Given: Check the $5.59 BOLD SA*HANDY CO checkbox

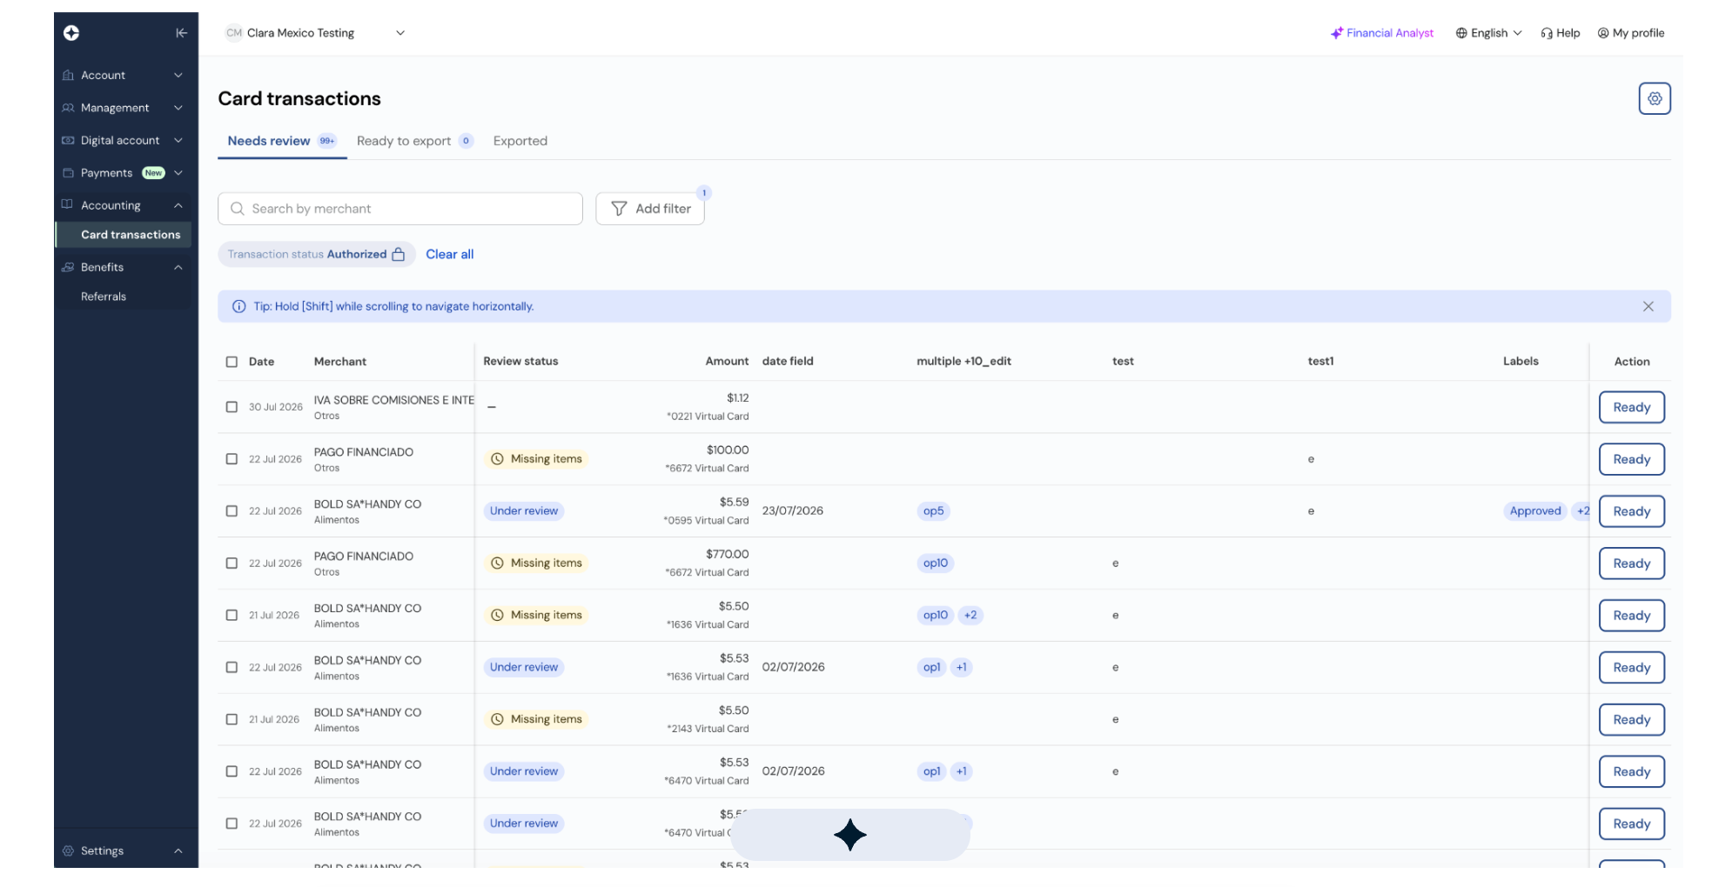Looking at the screenshot, I should point(232,511).
